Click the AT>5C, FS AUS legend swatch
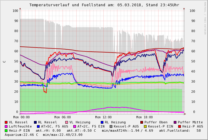 (38, 126)
